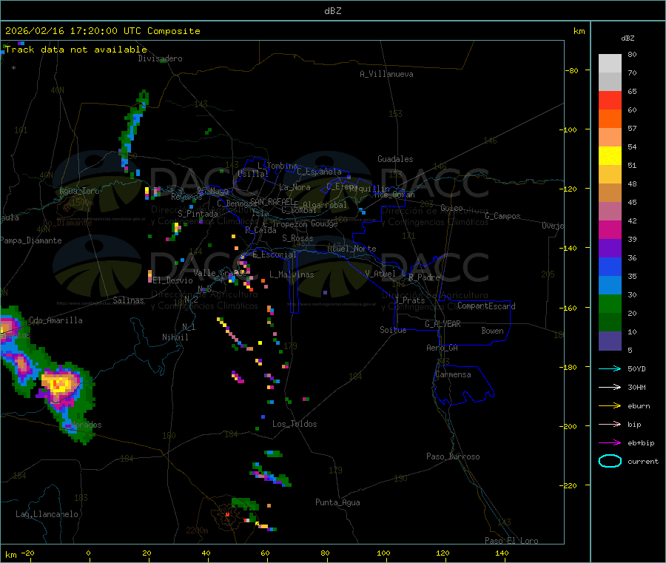Click the 'Salinas' map label
The width and height of the screenshot is (666, 563).
[x=128, y=300]
